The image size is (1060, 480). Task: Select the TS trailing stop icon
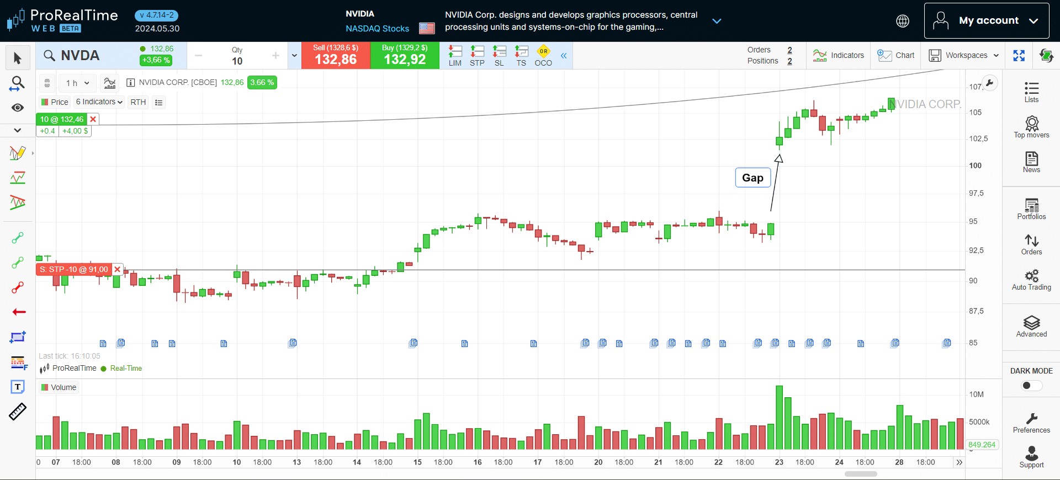(521, 56)
